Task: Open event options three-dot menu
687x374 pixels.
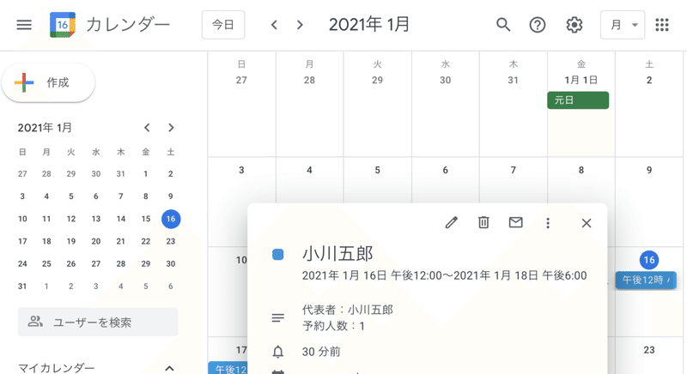Action: click(x=548, y=223)
